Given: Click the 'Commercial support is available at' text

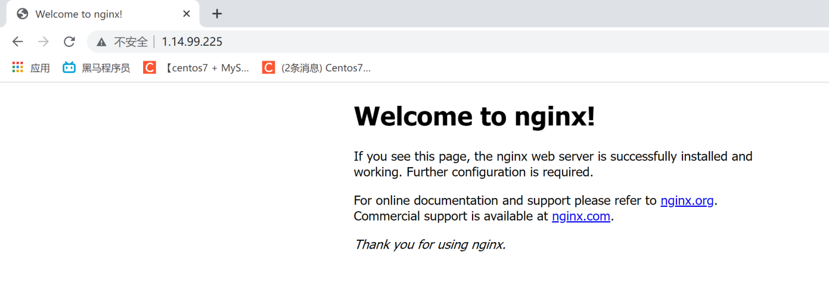Looking at the screenshot, I should 451,216.
